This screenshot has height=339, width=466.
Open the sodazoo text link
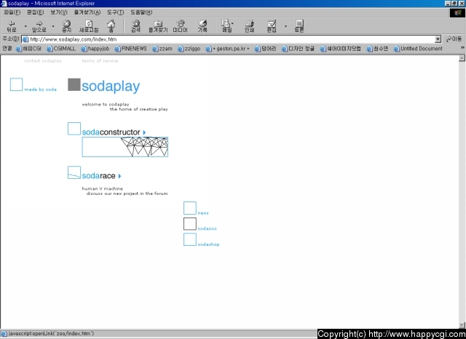[x=207, y=228]
